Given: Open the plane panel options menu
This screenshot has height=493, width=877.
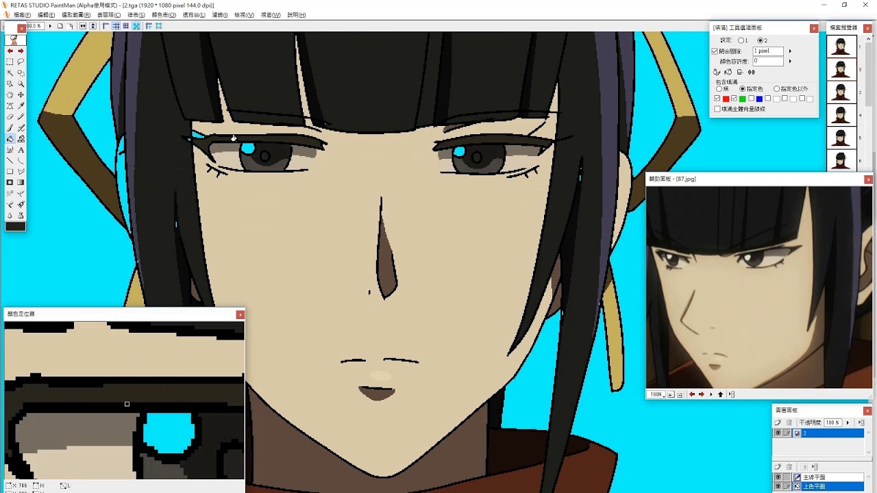Looking at the screenshot, I should tap(815, 467).
